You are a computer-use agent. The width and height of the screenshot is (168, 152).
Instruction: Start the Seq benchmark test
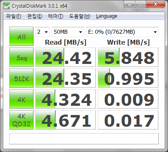(21, 57)
